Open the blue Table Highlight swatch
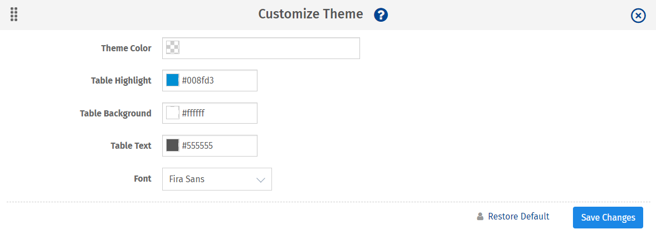 [173, 81]
